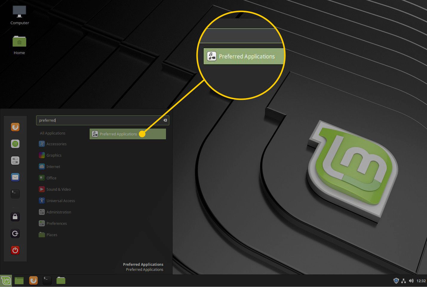This screenshot has height=287, width=427.
Task: Click the Logout icon in the menu
Action: [x=15, y=233]
